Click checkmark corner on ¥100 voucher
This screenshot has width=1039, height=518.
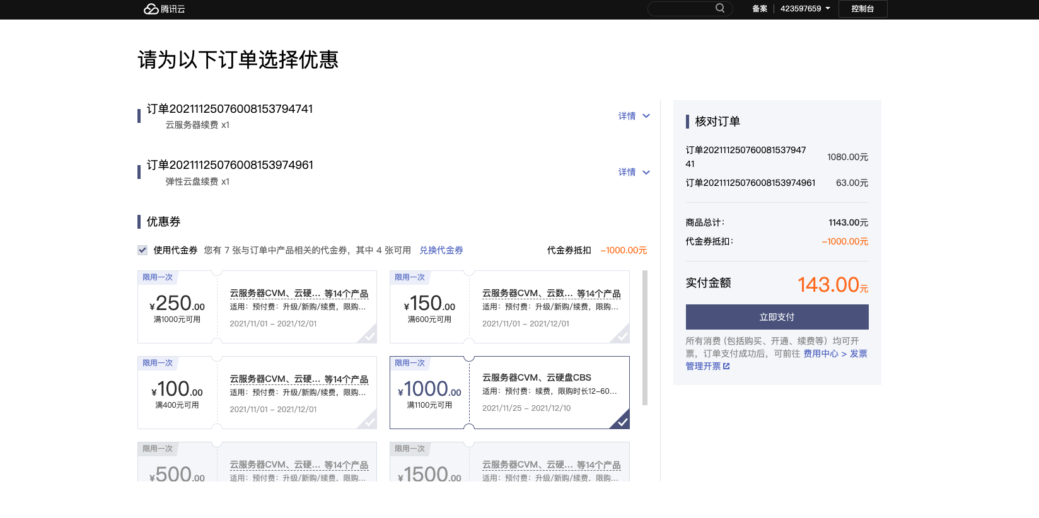(369, 421)
